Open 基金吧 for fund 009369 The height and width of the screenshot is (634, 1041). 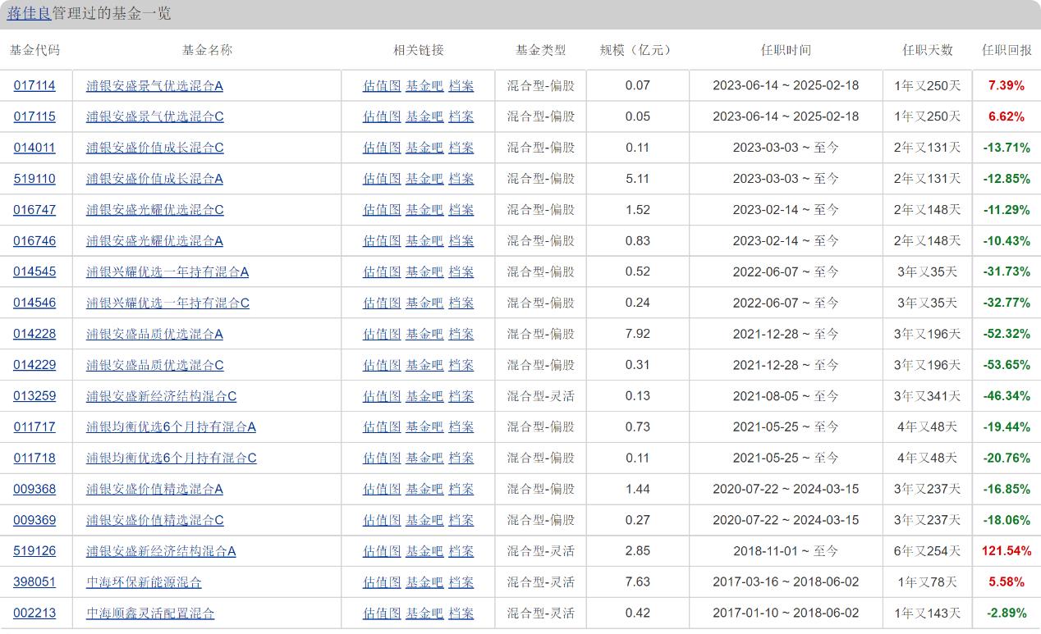pyautogui.click(x=424, y=520)
